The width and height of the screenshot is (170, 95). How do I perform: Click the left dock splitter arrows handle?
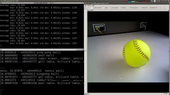pyautogui.click(x=86, y=51)
